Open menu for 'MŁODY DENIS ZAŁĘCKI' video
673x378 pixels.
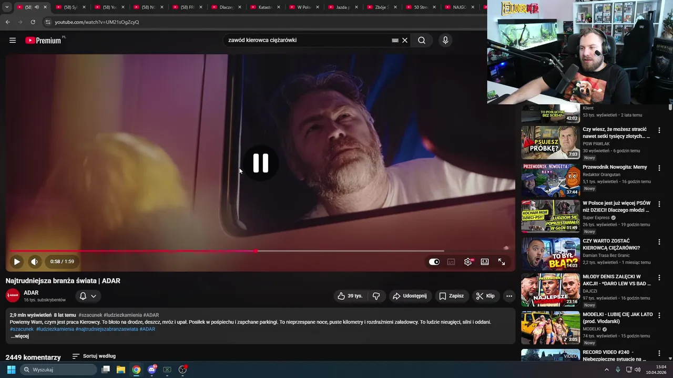(659, 278)
